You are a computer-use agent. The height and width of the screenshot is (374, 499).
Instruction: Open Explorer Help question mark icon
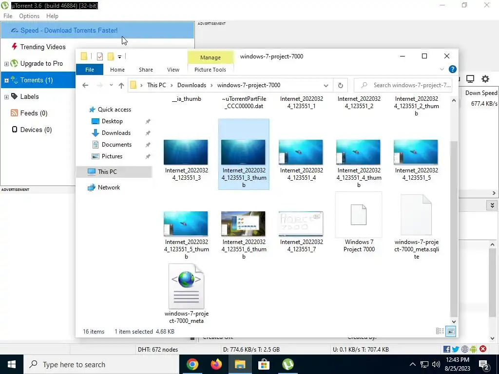point(453,69)
